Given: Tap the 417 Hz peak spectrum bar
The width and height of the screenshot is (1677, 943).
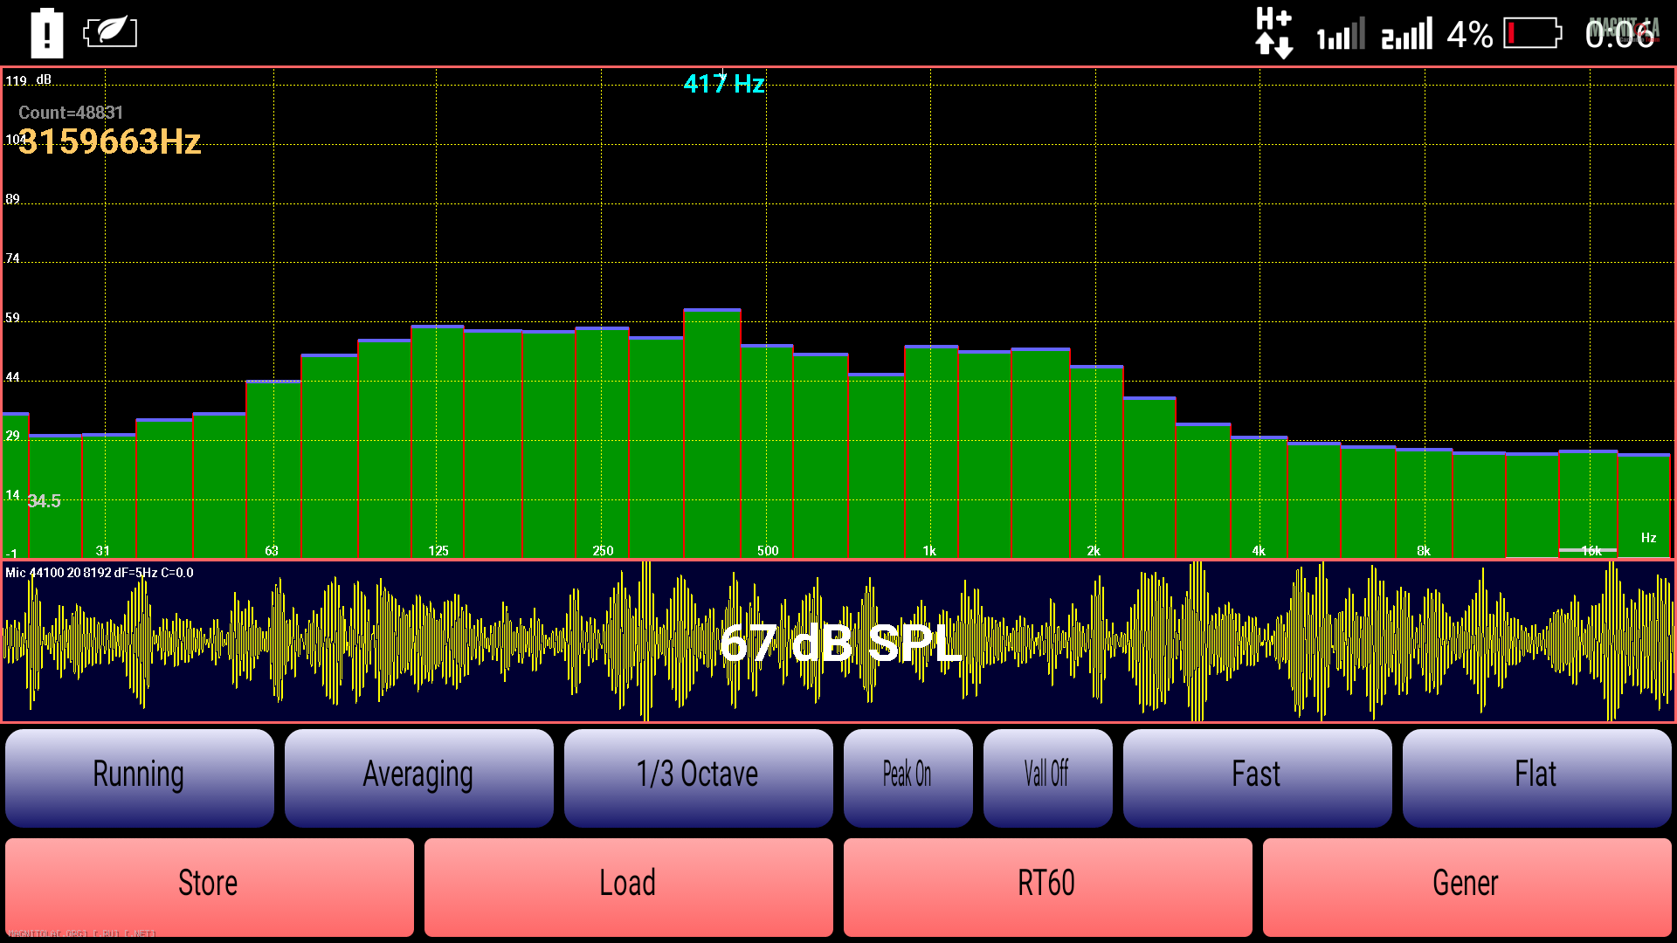Looking at the screenshot, I should (x=712, y=434).
